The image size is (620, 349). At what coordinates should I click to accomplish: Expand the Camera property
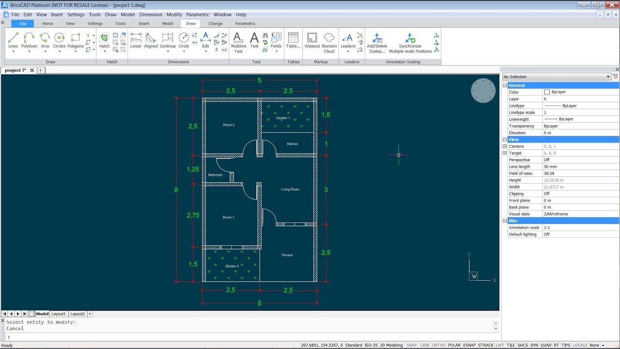[505, 146]
